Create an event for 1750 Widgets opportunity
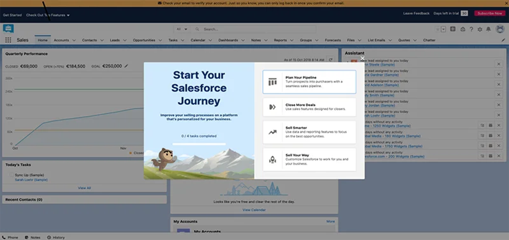The image size is (509, 240). click(490, 145)
